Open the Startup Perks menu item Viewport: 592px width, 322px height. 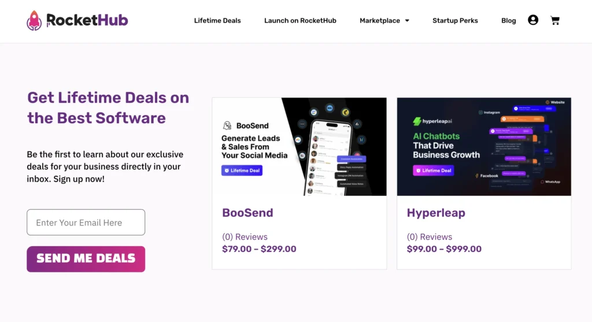(x=455, y=21)
